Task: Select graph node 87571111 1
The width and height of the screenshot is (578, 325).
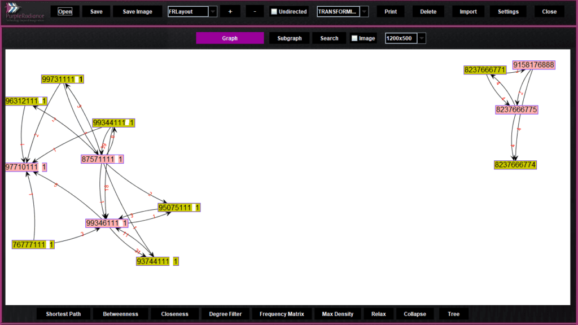Action: (x=102, y=159)
